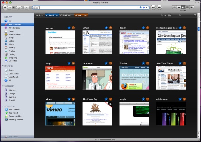
Task: Click the bookmark star in address bar
Action: [x=141, y=8]
